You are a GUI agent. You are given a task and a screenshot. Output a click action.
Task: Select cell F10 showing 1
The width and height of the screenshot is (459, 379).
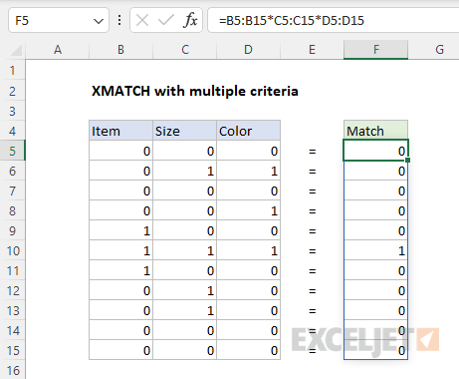[x=375, y=250]
